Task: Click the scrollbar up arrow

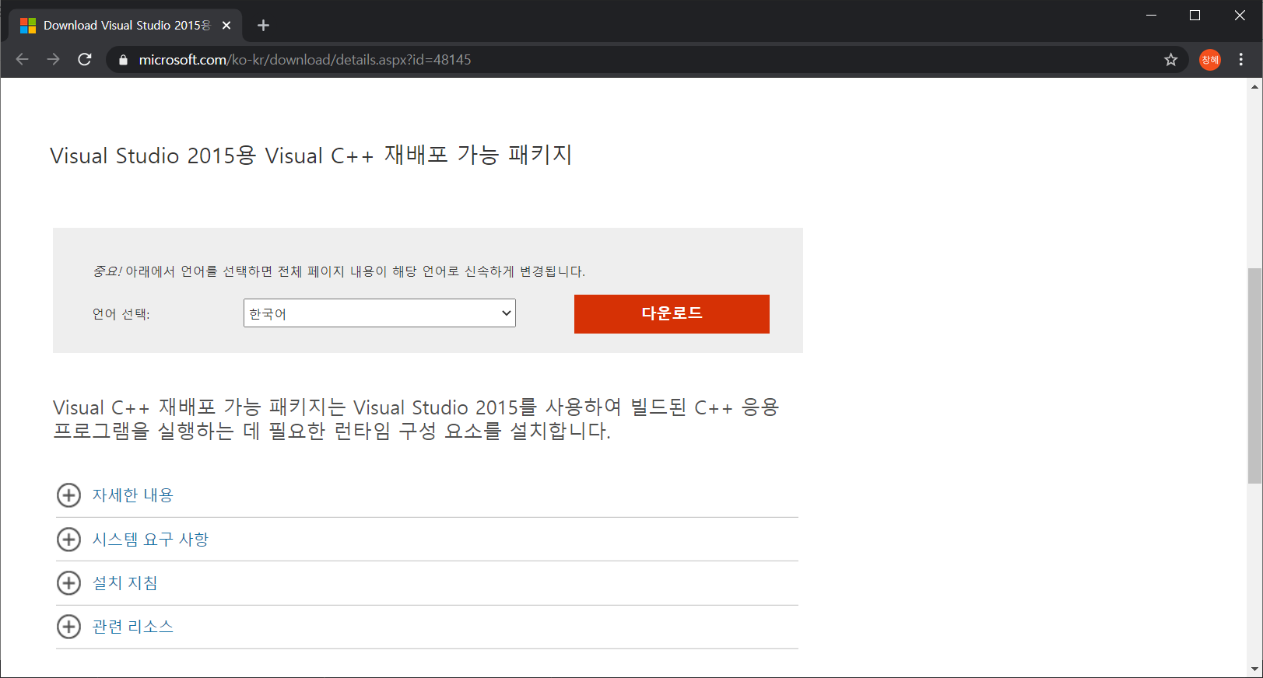Action: [x=1254, y=86]
